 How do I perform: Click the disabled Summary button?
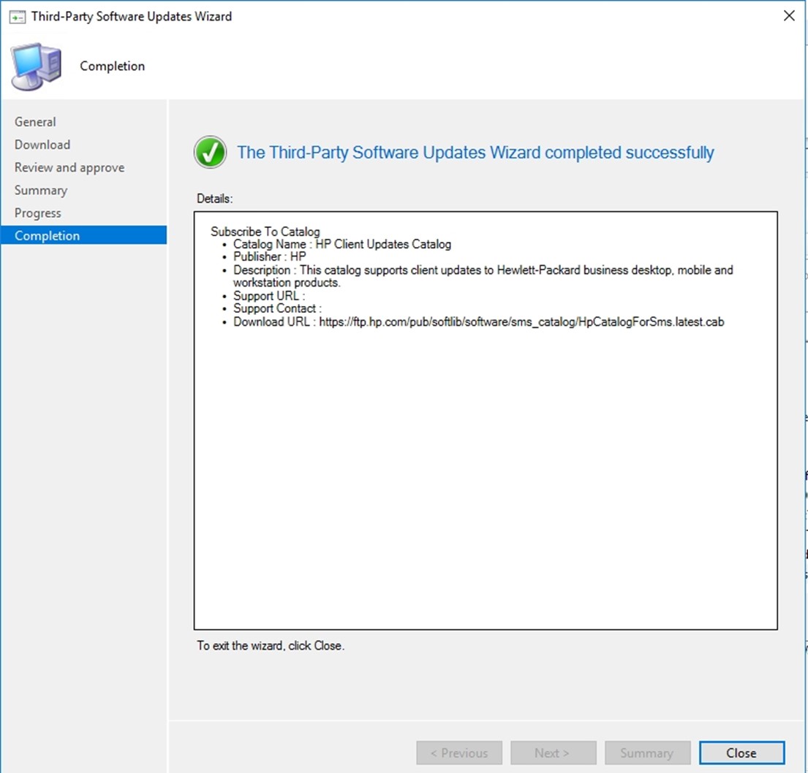pos(647,753)
